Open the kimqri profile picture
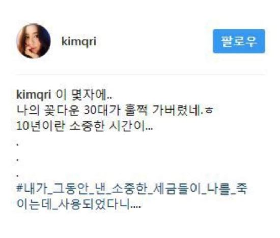 coord(34,41)
